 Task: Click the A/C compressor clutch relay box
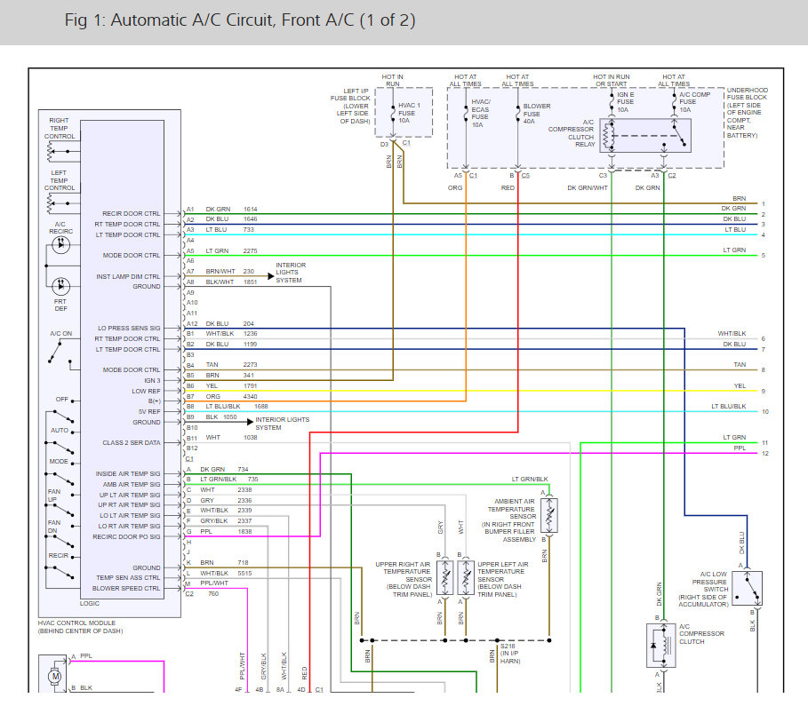pyautogui.click(x=645, y=135)
